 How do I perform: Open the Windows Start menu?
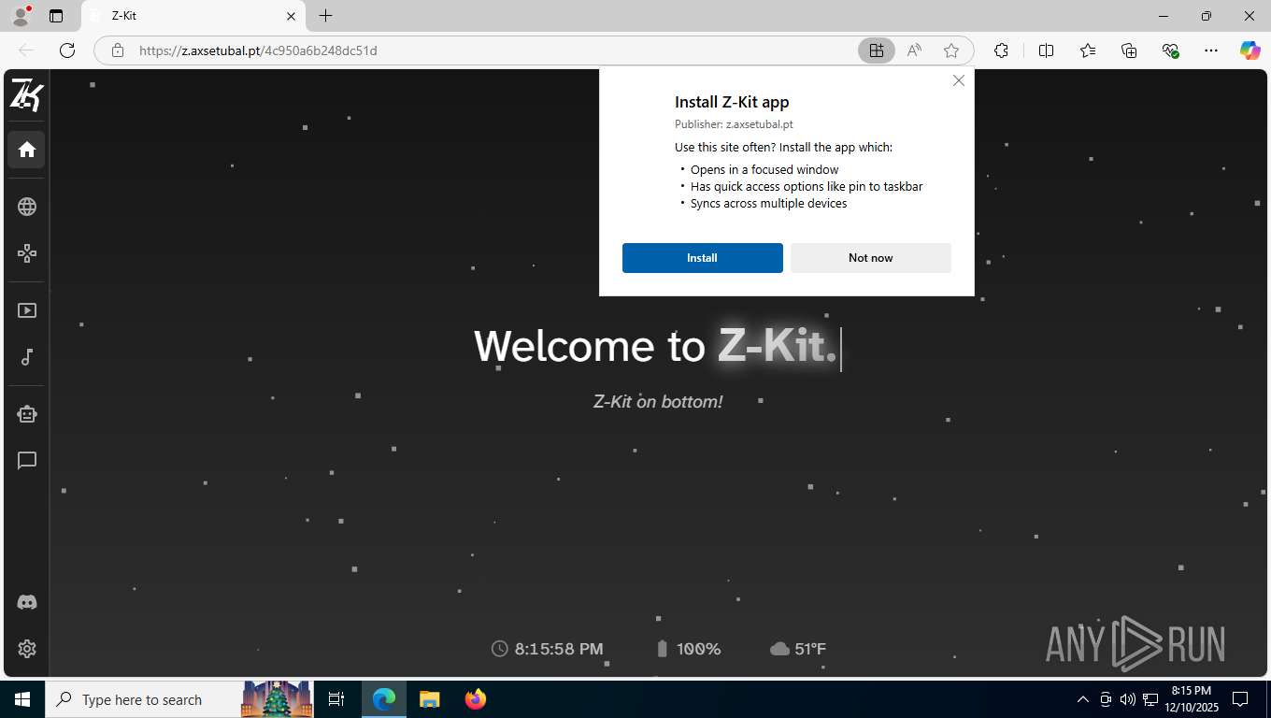click(22, 699)
